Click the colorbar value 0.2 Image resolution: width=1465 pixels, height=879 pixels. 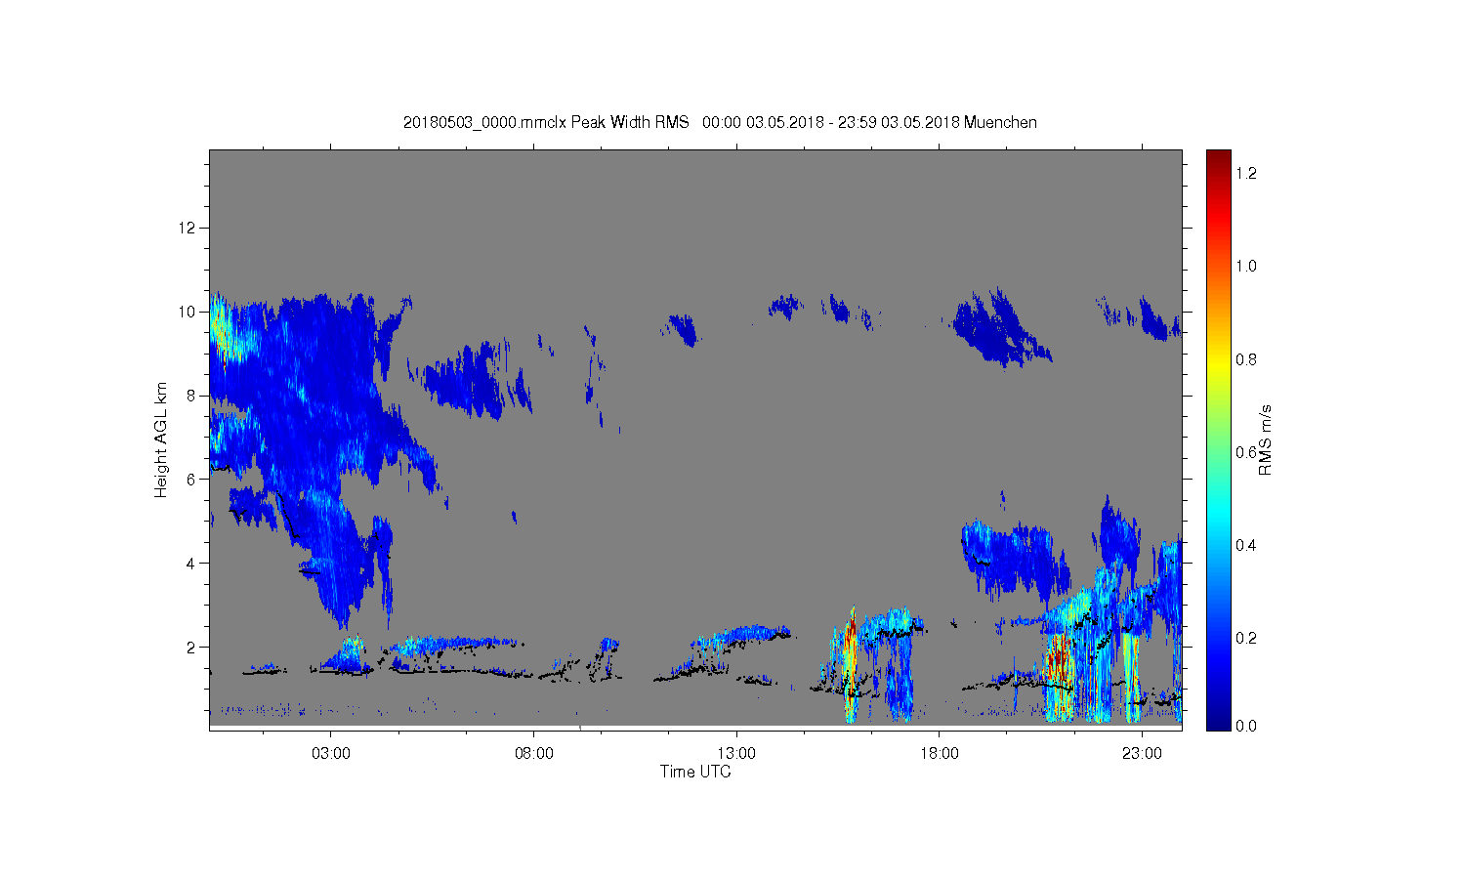click(x=1246, y=638)
